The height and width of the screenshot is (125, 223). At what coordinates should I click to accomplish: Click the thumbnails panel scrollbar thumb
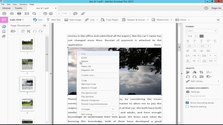[47, 55]
